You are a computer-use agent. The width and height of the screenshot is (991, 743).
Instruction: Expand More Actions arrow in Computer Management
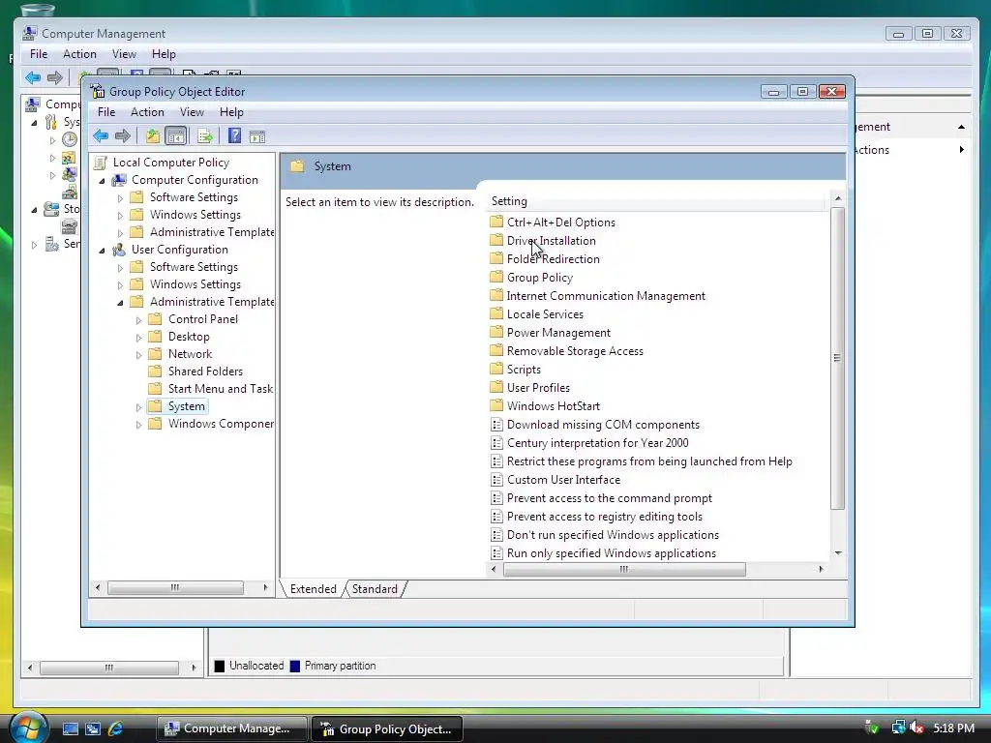pos(961,150)
